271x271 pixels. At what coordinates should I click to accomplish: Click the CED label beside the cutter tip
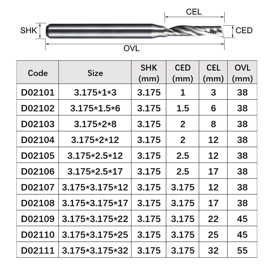coord(244,31)
